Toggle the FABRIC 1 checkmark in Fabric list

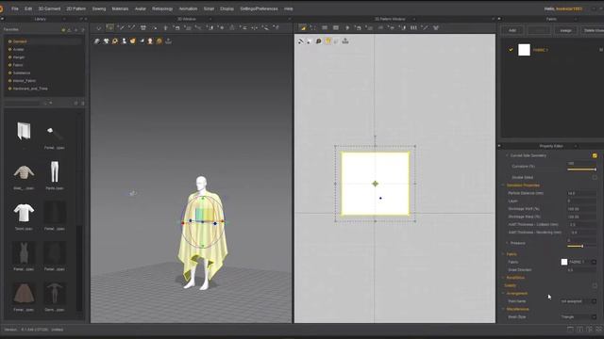coord(511,50)
